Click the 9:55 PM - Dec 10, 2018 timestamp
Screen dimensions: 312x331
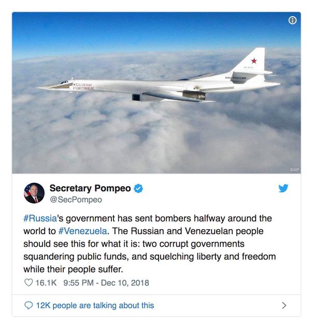pos(106,283)
